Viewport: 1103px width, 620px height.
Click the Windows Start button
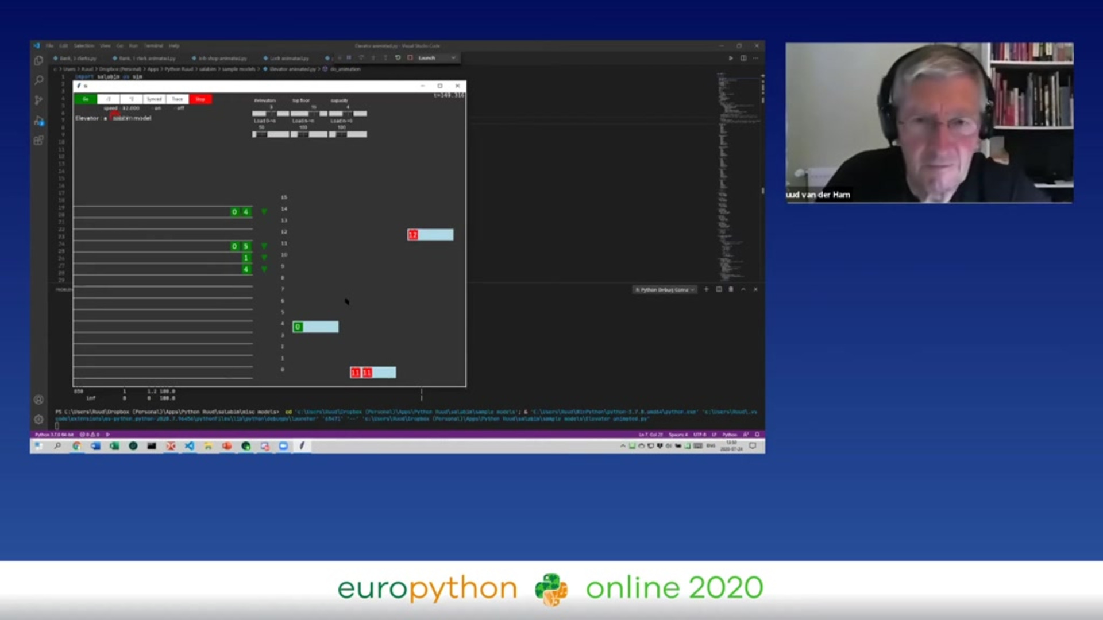tap(38, 446)
